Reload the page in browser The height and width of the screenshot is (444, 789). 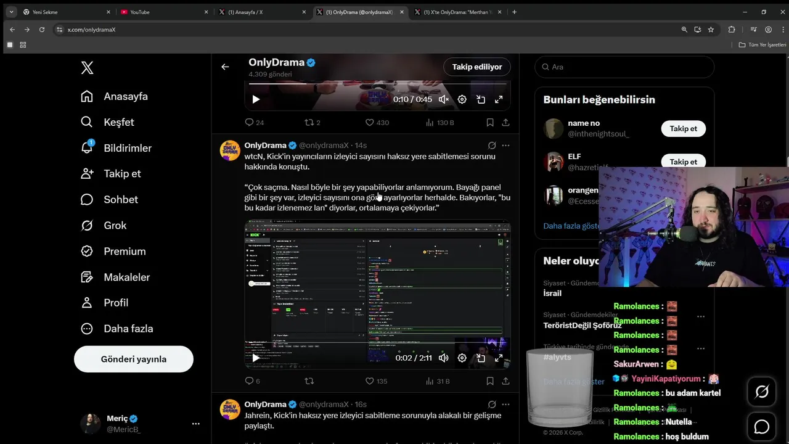click(x=42, y=30)
